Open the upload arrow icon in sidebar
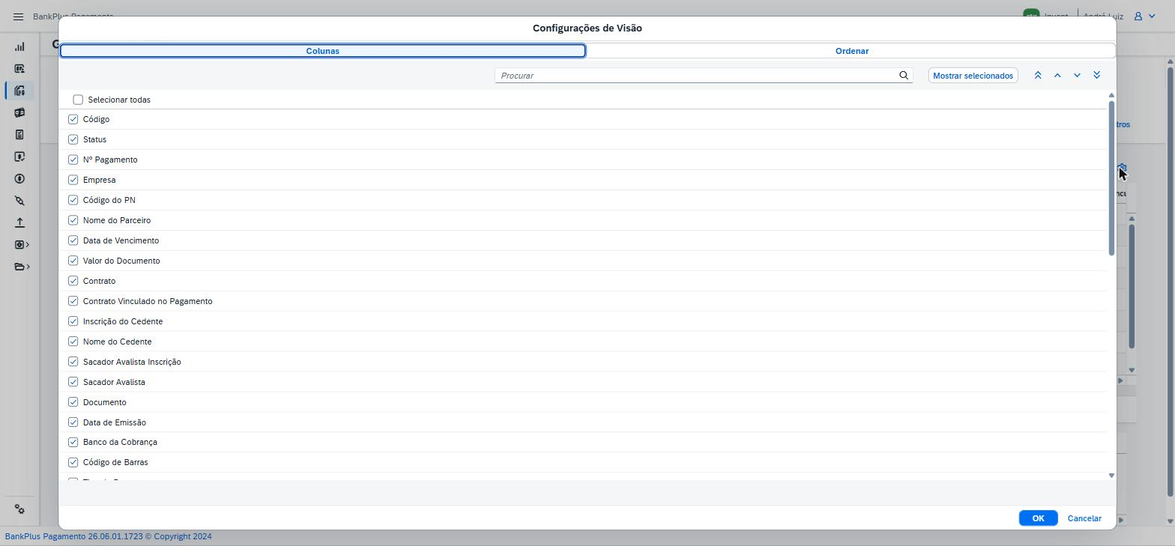This screenshot has width=1175, height=546. point(19,223)
